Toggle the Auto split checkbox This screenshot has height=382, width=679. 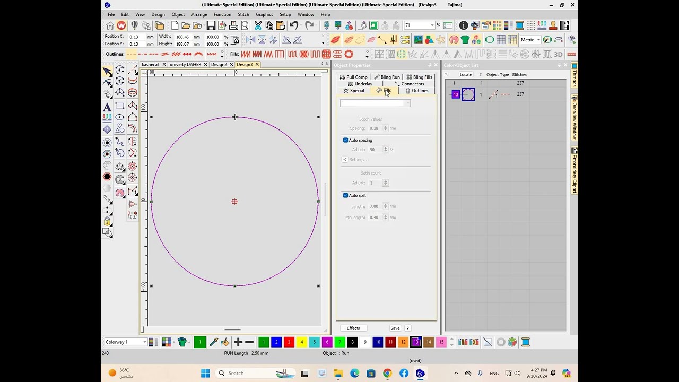tap(345, 195)
